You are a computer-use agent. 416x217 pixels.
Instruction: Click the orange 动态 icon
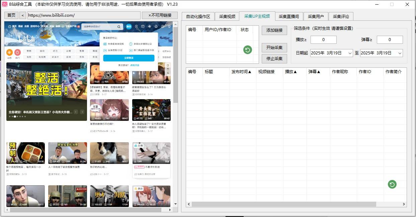(9, 52)
